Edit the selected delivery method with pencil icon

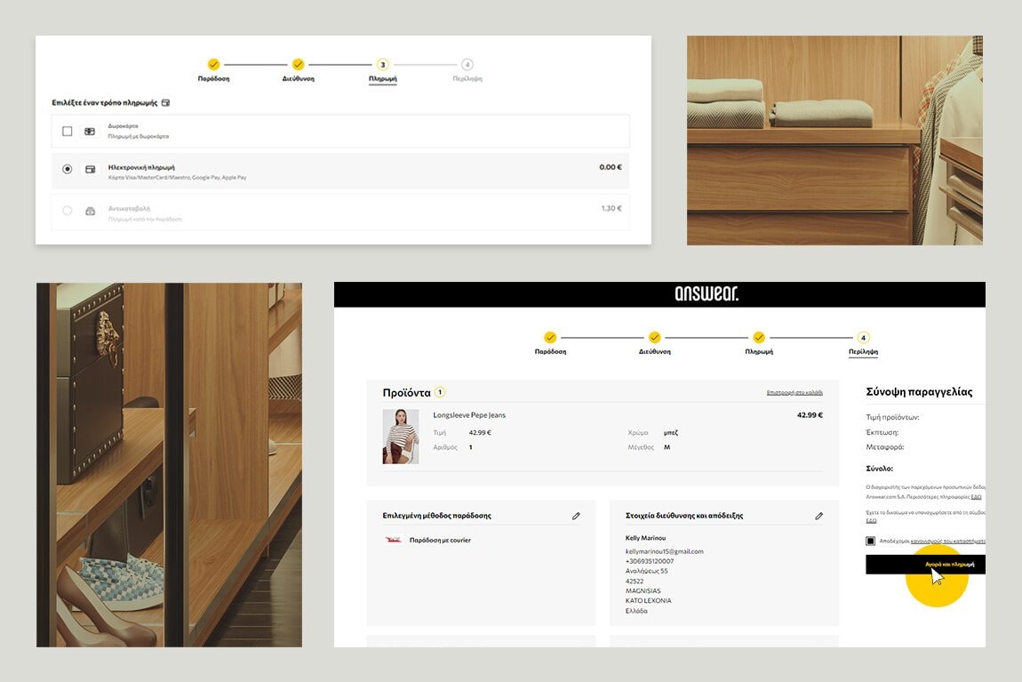point(576,516)
